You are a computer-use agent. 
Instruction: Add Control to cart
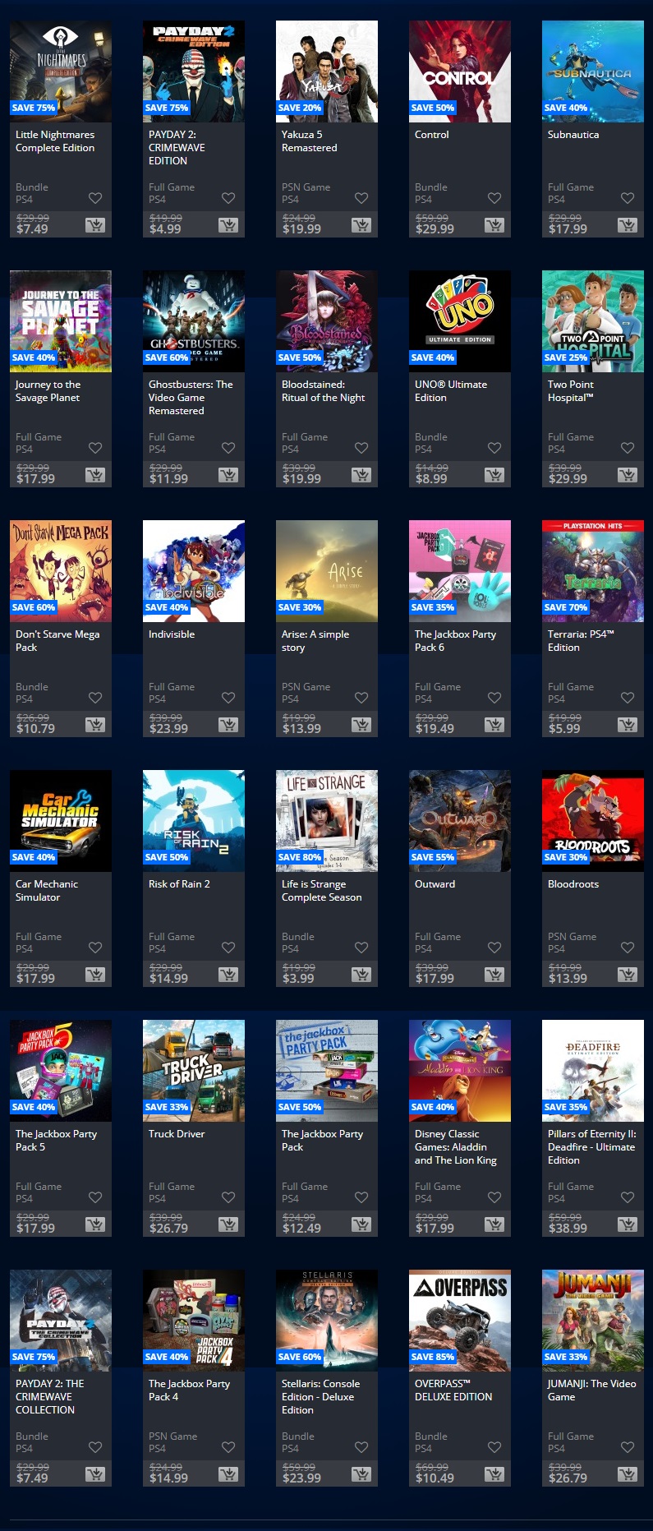tap(494, 225)
